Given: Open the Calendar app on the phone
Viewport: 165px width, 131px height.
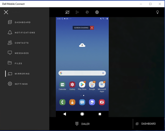Looking at the screenshot, I should point(62,86).
